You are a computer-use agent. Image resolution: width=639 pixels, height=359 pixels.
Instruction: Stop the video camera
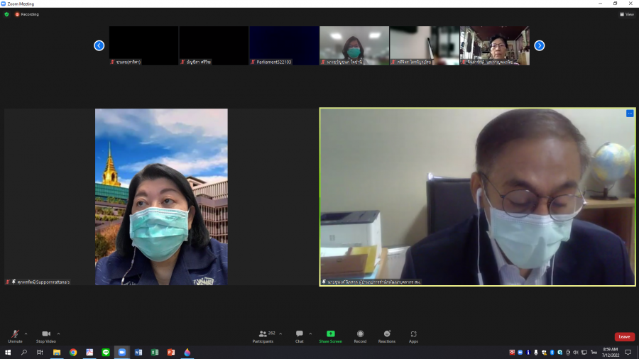(46, 335)
